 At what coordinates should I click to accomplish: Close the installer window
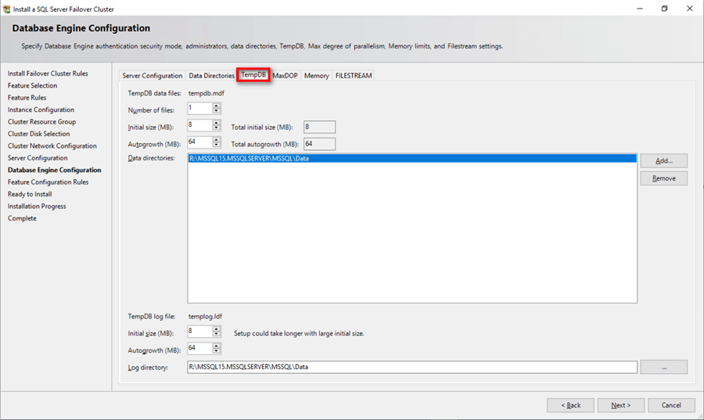[x=690, y=9]
